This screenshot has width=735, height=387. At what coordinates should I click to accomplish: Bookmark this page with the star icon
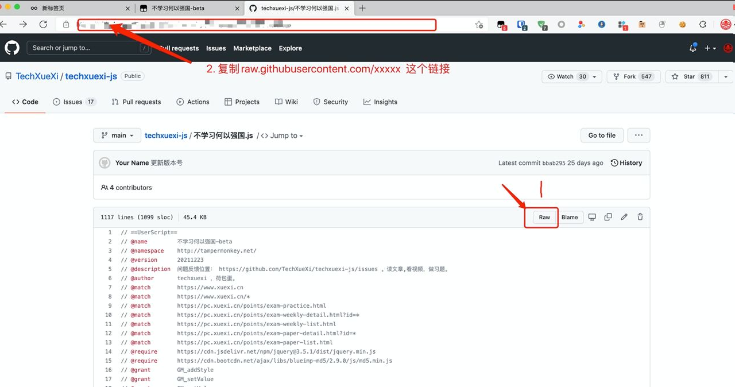click(x=479, y=25)
